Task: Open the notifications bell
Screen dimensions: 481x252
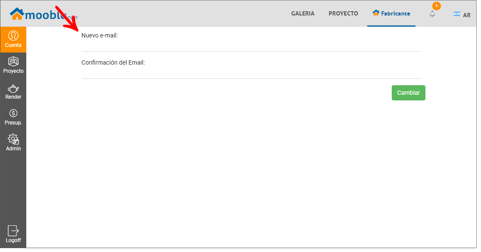Action: click(432, 14)
